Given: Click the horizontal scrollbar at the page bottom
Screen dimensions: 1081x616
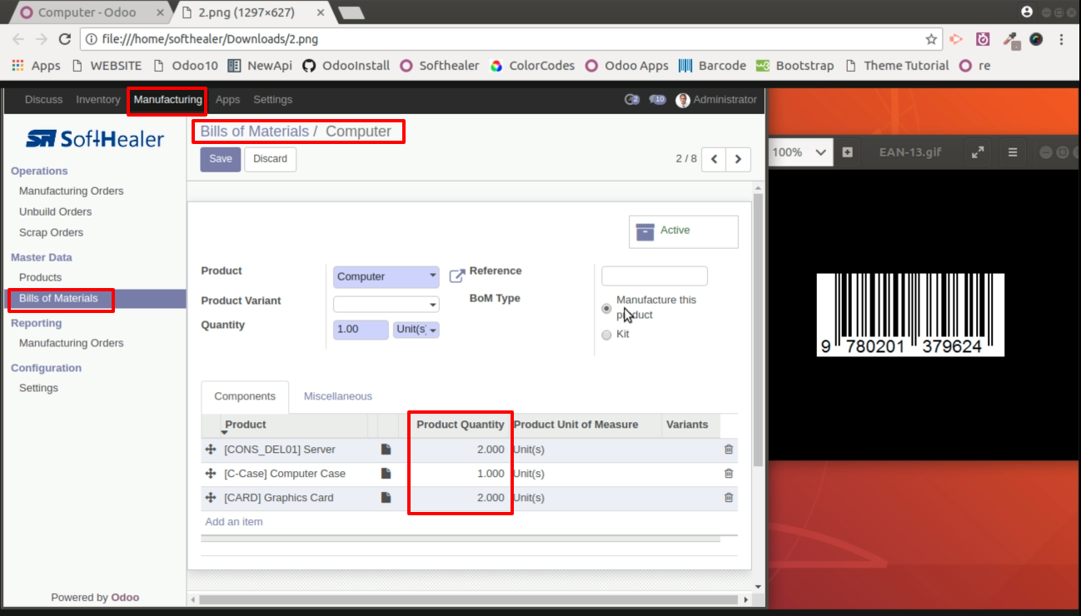Looking at the screenshot, I should 468,599.
